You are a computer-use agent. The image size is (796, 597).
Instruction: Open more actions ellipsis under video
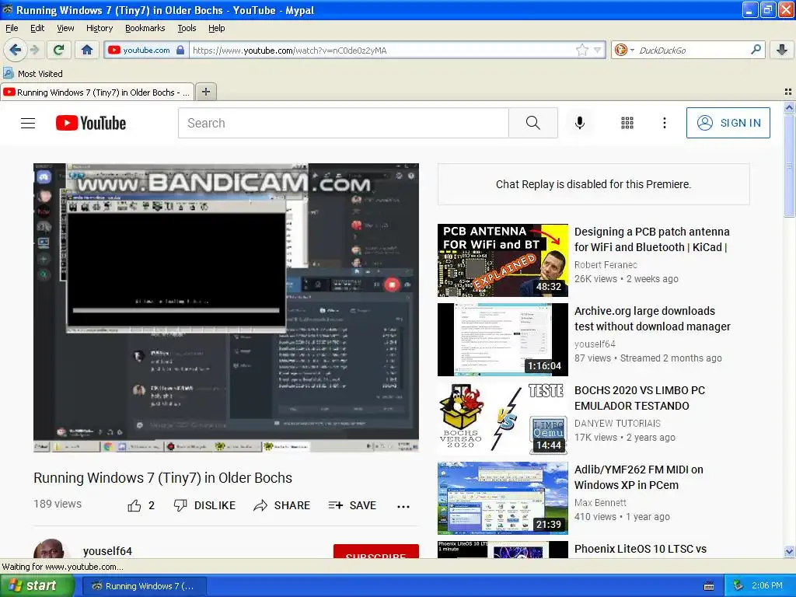click(403, 506)
